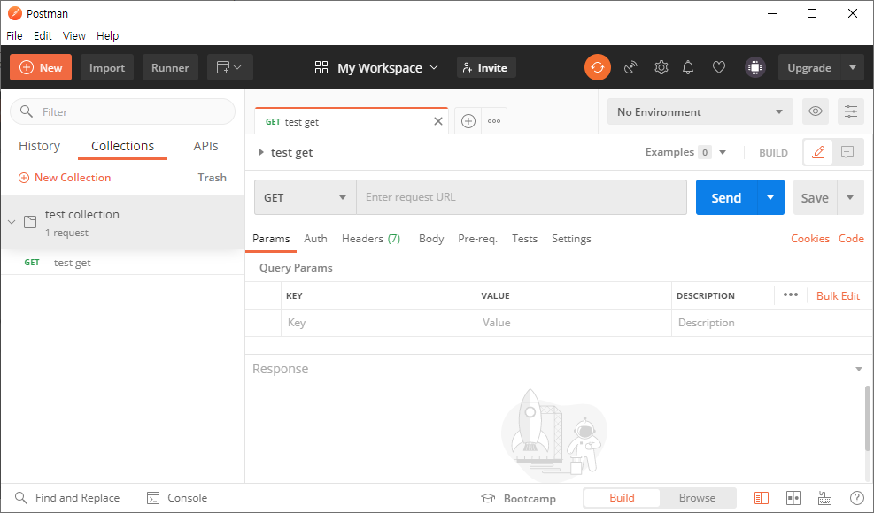Create a New Collection

(65, 178)
